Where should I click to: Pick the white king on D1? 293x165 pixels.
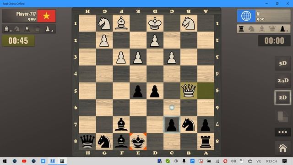click(x=155, y=23)
